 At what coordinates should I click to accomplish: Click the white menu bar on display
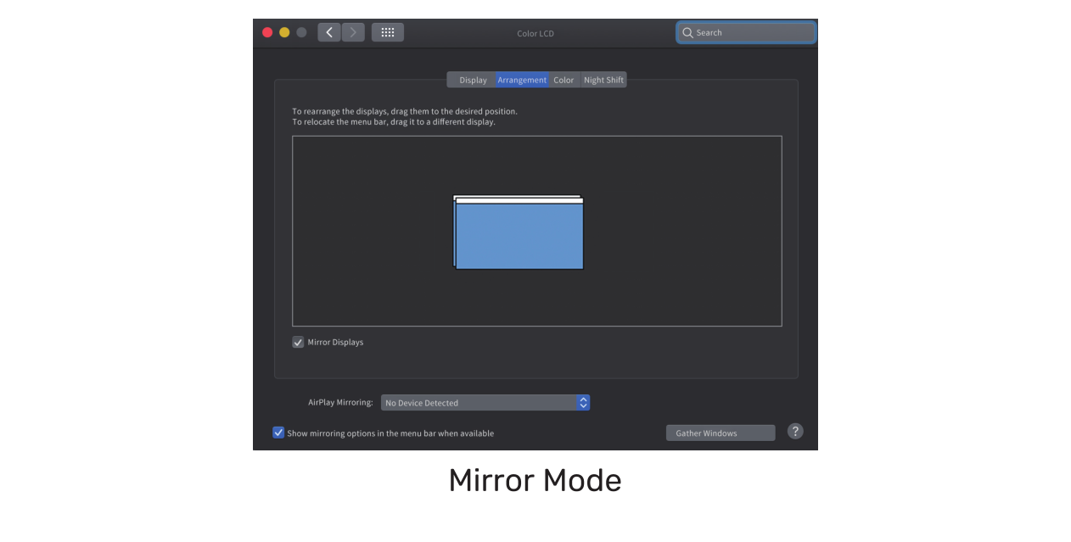click(x=519, y=201)
